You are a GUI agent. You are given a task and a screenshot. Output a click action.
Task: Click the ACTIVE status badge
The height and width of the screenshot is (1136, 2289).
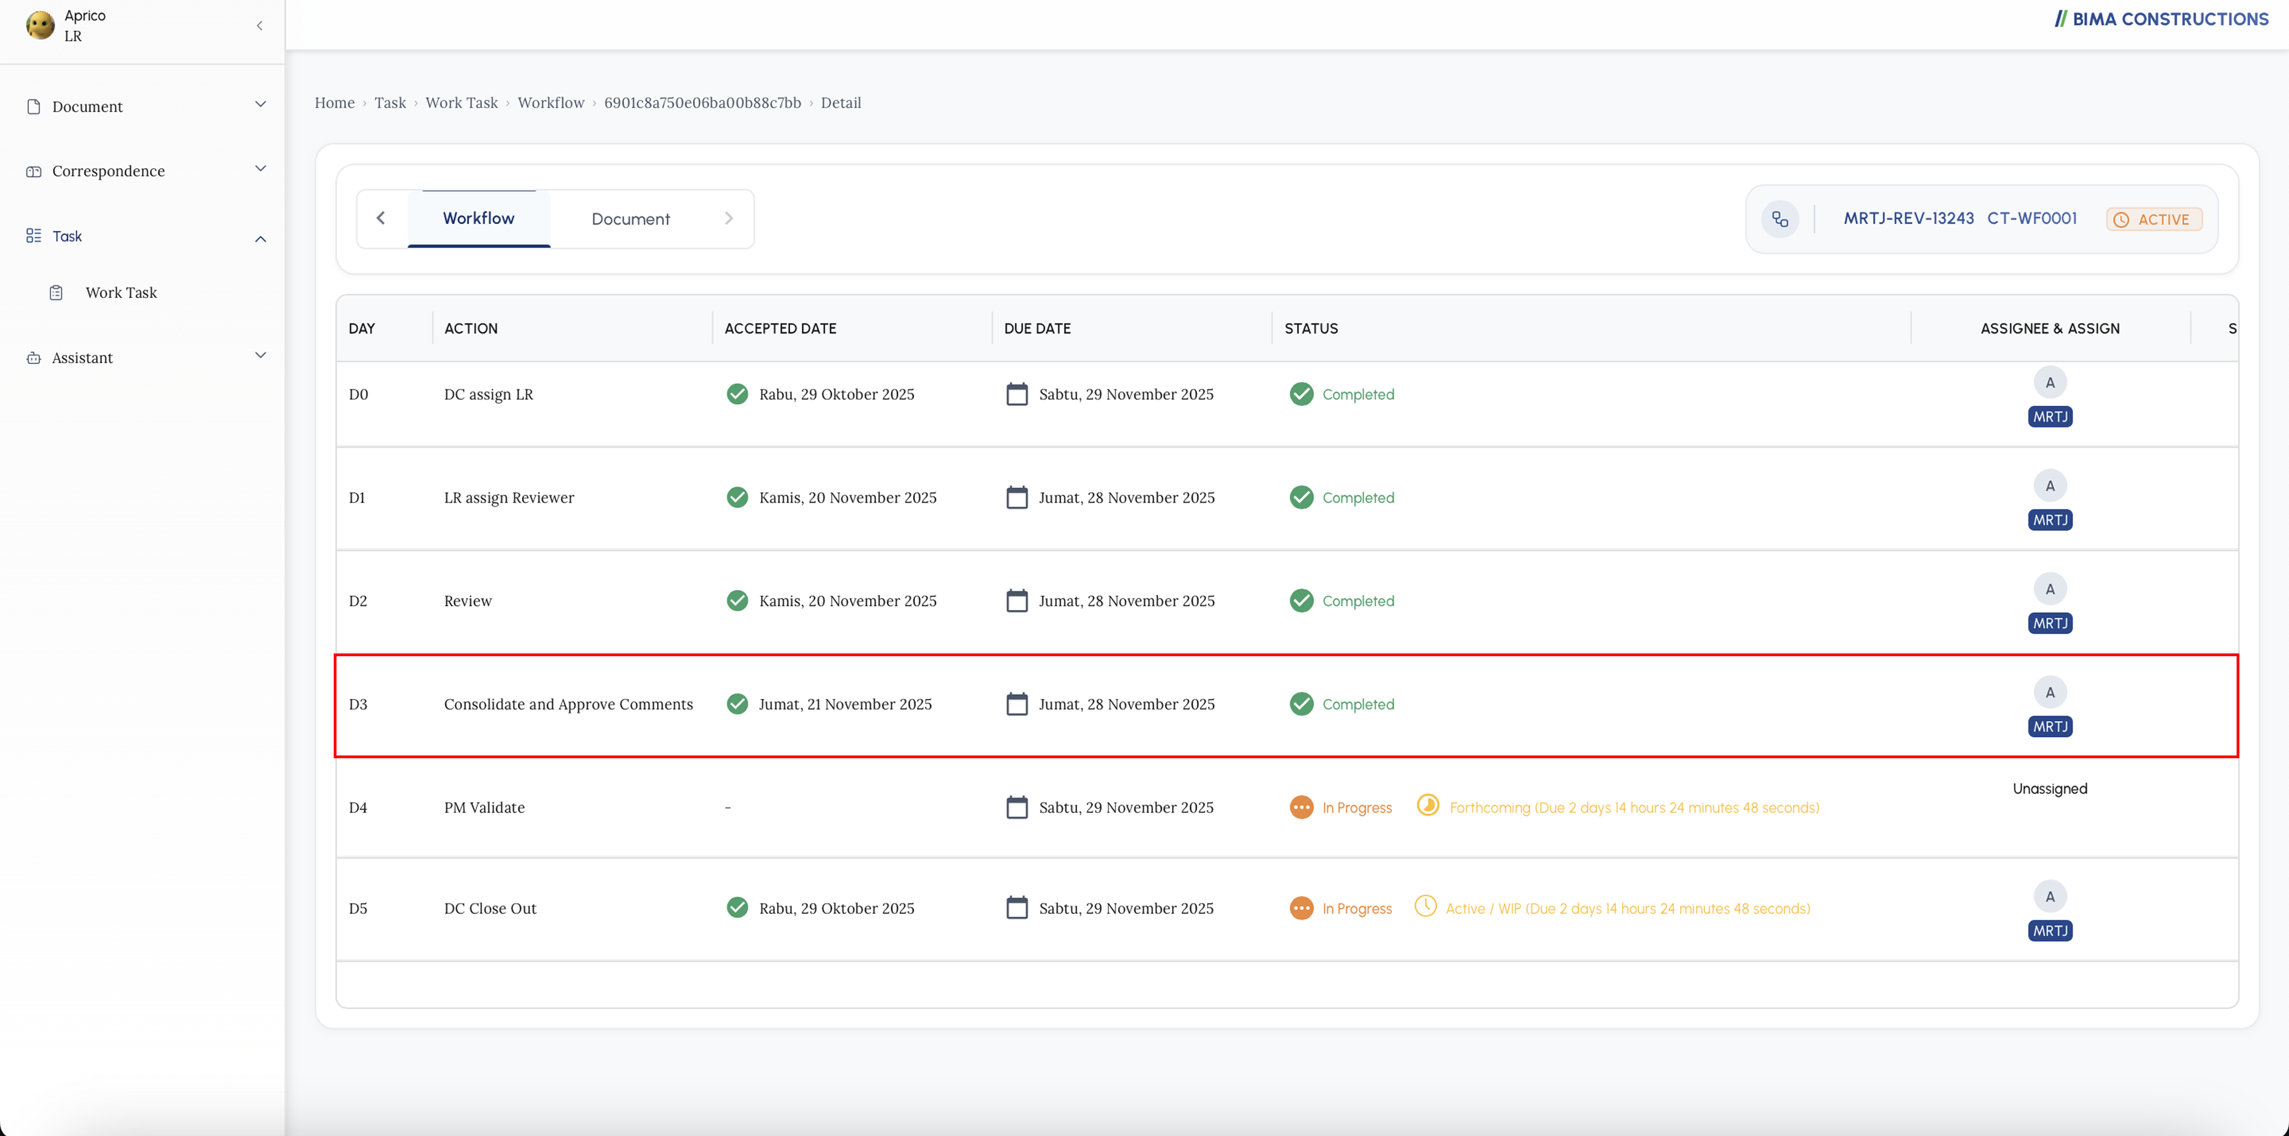(2154, 219)
